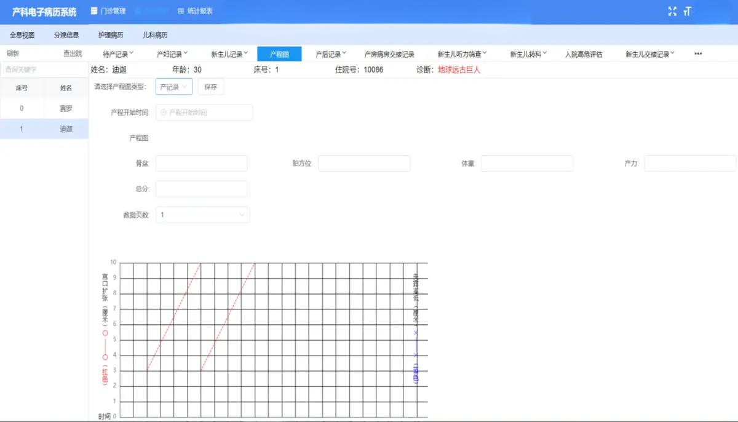Click the 保存 button
The width and height of the screenshot is (738, 422).
coord(211,87)
